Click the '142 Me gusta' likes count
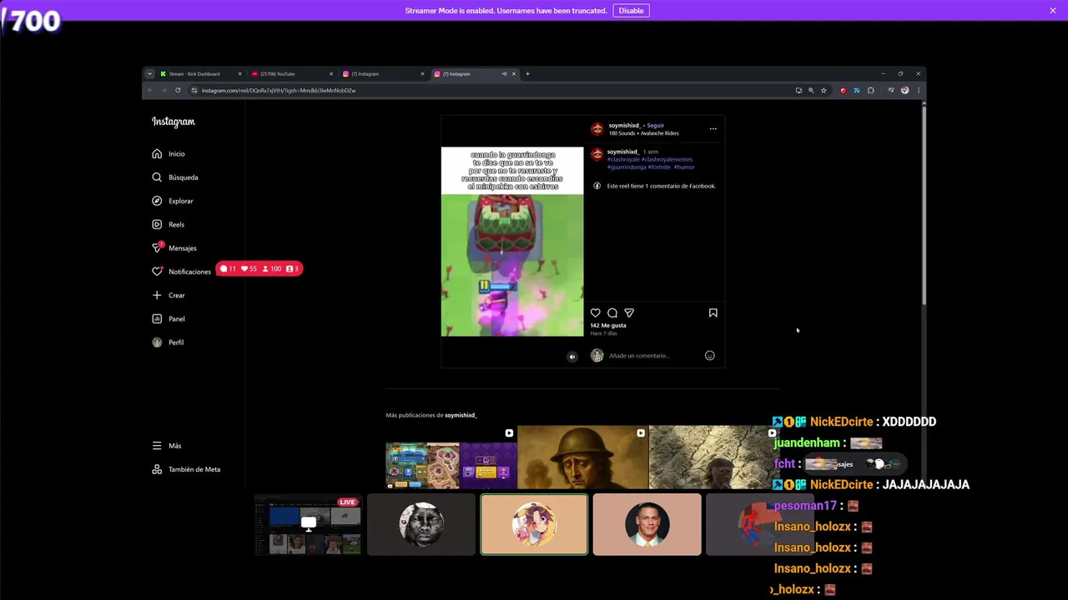1068x600 pixels. coord(608,326)
